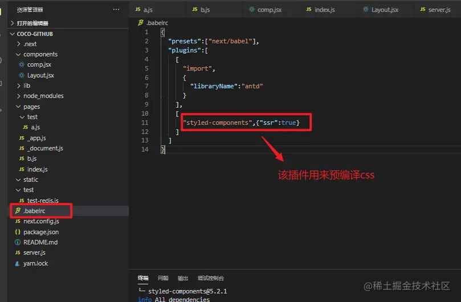This screenshot has width=461, height=302.
Task: Click the Babel icon of .babelrc in tree
Action: [18, 211]
